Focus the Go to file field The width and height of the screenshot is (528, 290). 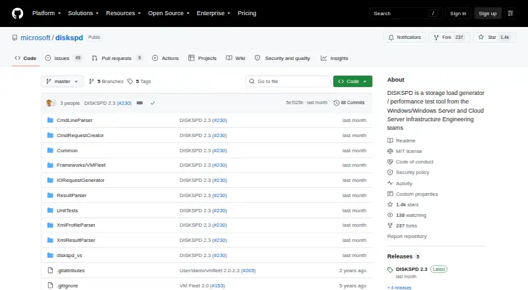(x=288, y=82)
